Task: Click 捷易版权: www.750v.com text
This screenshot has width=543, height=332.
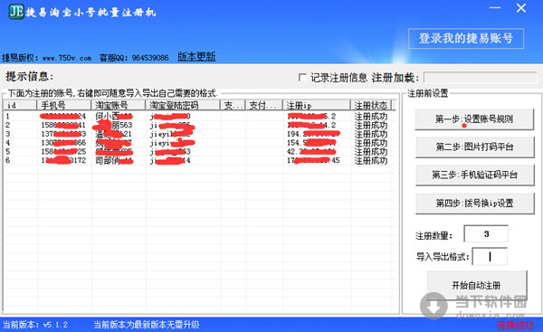Action: tap(47, 58)
